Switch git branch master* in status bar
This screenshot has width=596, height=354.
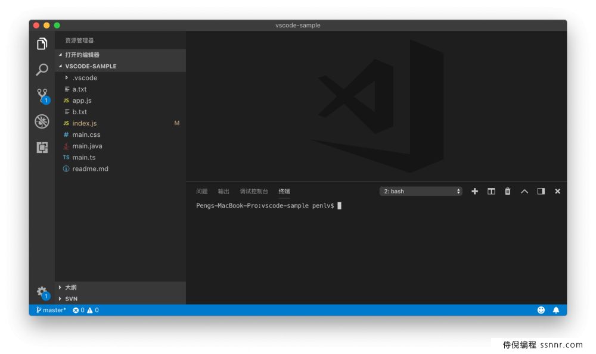pyautogui.click(x=51, y=310)
